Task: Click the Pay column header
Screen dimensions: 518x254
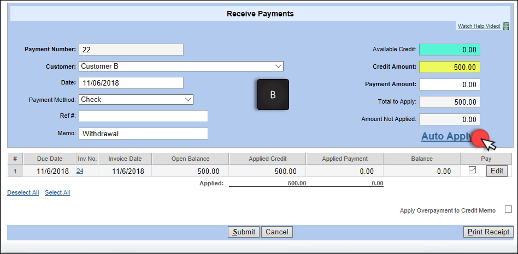Action: click(486, 159)
